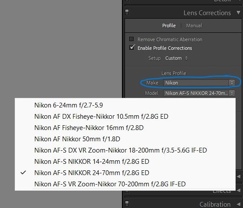This screenshot has width=243, height=208.
Task: Open the lens Make dropdown
Action: (x=199, y=83)
